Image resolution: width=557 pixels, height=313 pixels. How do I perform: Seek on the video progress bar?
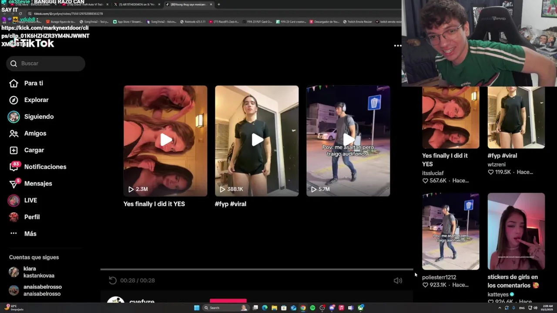(x=257, y=270)
